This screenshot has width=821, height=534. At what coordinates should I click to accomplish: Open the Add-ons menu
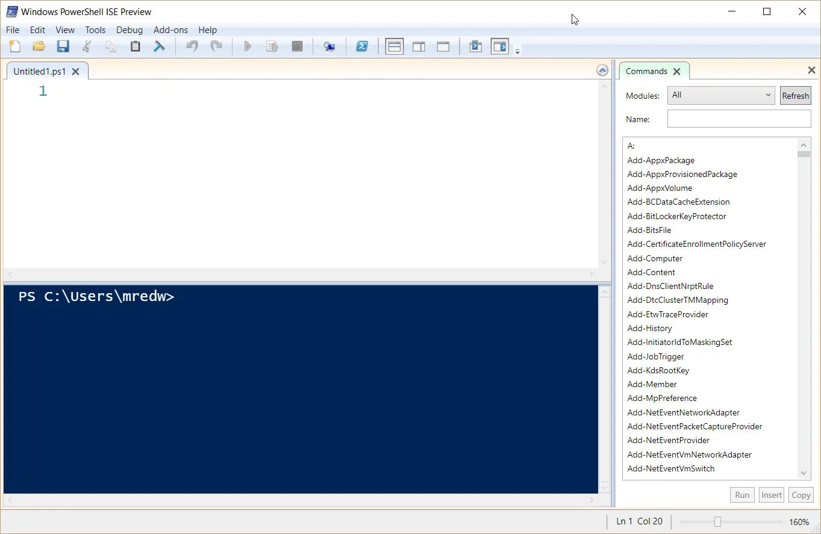pos(170,29)
